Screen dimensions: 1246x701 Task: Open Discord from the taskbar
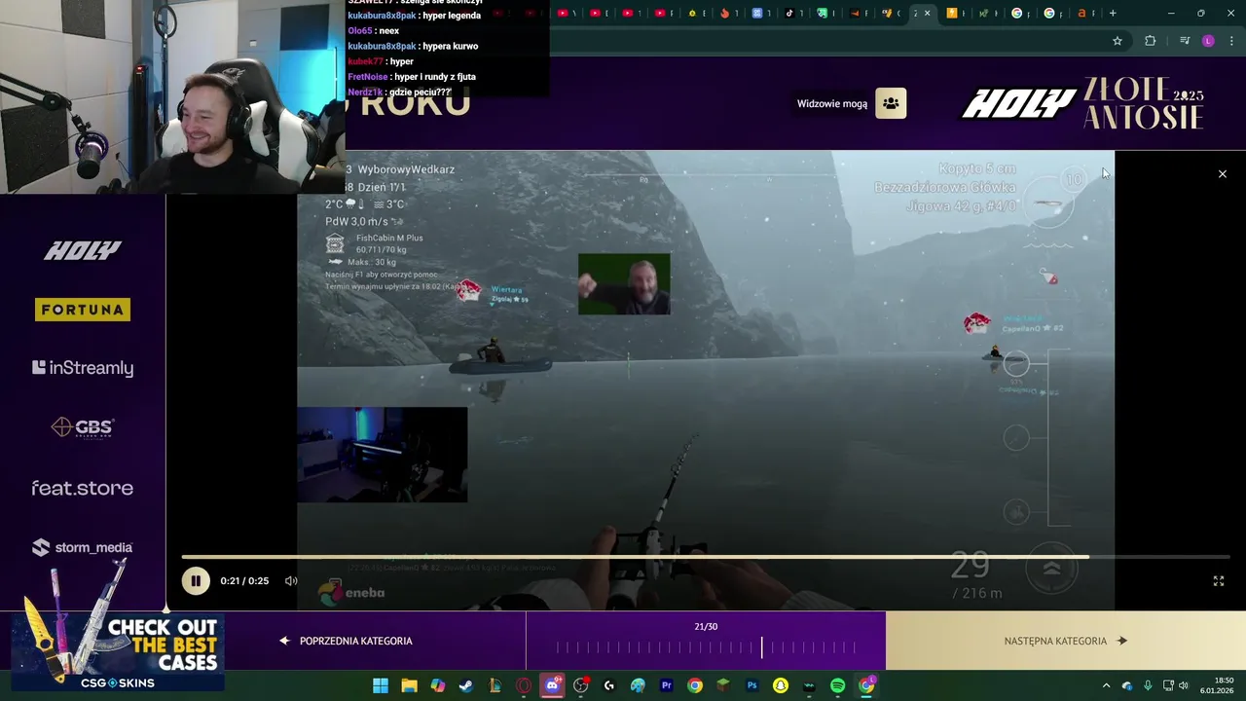[x=552, y=685]
